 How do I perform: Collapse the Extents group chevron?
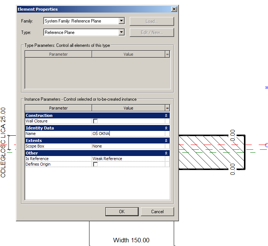[x=166, y=141]
